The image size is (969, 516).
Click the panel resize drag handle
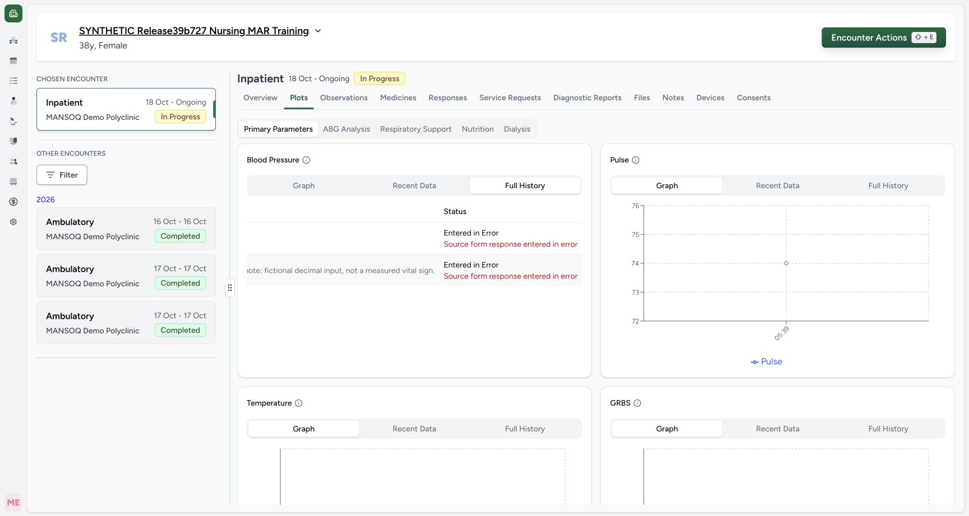230,288
